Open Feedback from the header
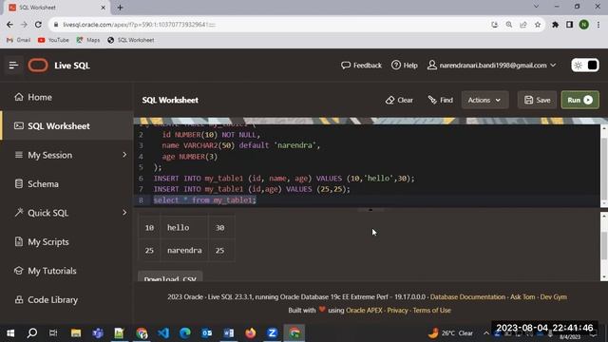This screenshot has height=342, width=608. pos(361,66)
